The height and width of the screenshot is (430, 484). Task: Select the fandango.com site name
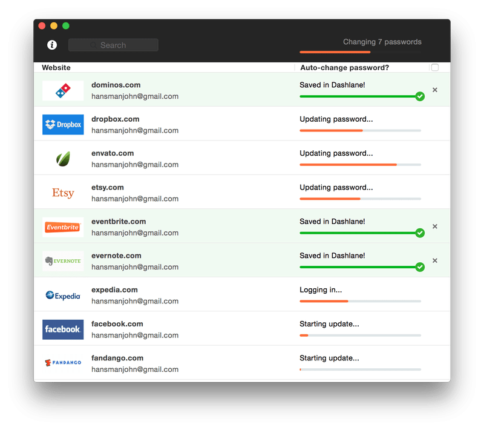[117, 358]
